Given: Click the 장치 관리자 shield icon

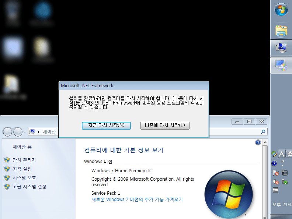Looking at the screenshot, I should (7, 160).
